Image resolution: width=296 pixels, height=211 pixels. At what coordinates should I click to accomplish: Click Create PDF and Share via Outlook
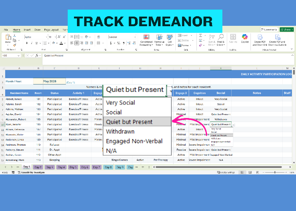[x=277, y=40]
